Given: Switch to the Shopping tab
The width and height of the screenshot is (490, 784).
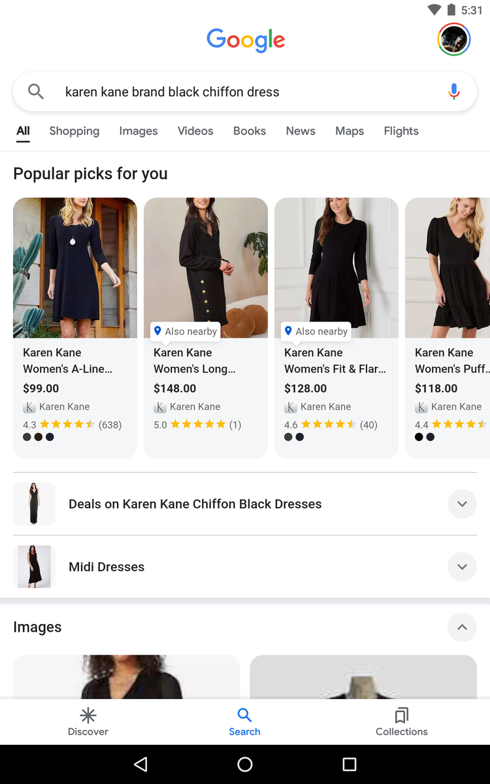Looking at the screenshot, I should 74,131.
